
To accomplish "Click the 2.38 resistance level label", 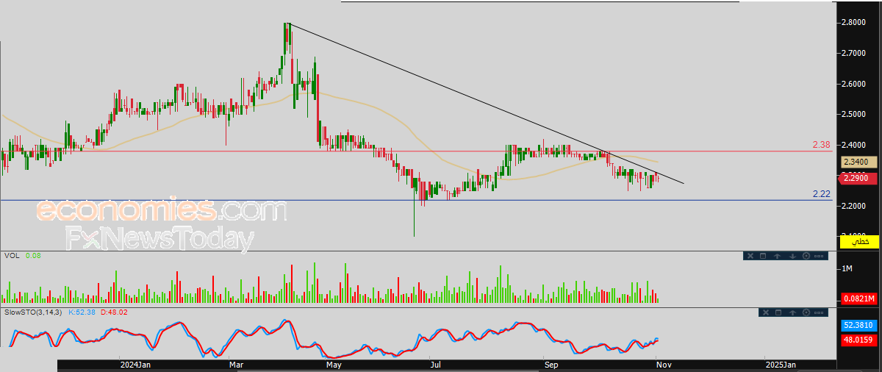I will 822,145.
